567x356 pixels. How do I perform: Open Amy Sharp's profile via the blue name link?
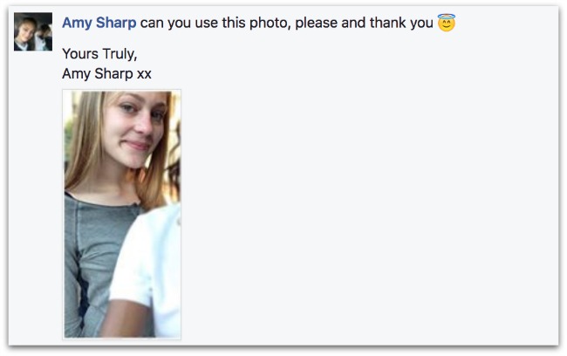(99, 23)
